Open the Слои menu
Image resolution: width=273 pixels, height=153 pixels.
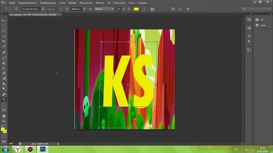62,3
